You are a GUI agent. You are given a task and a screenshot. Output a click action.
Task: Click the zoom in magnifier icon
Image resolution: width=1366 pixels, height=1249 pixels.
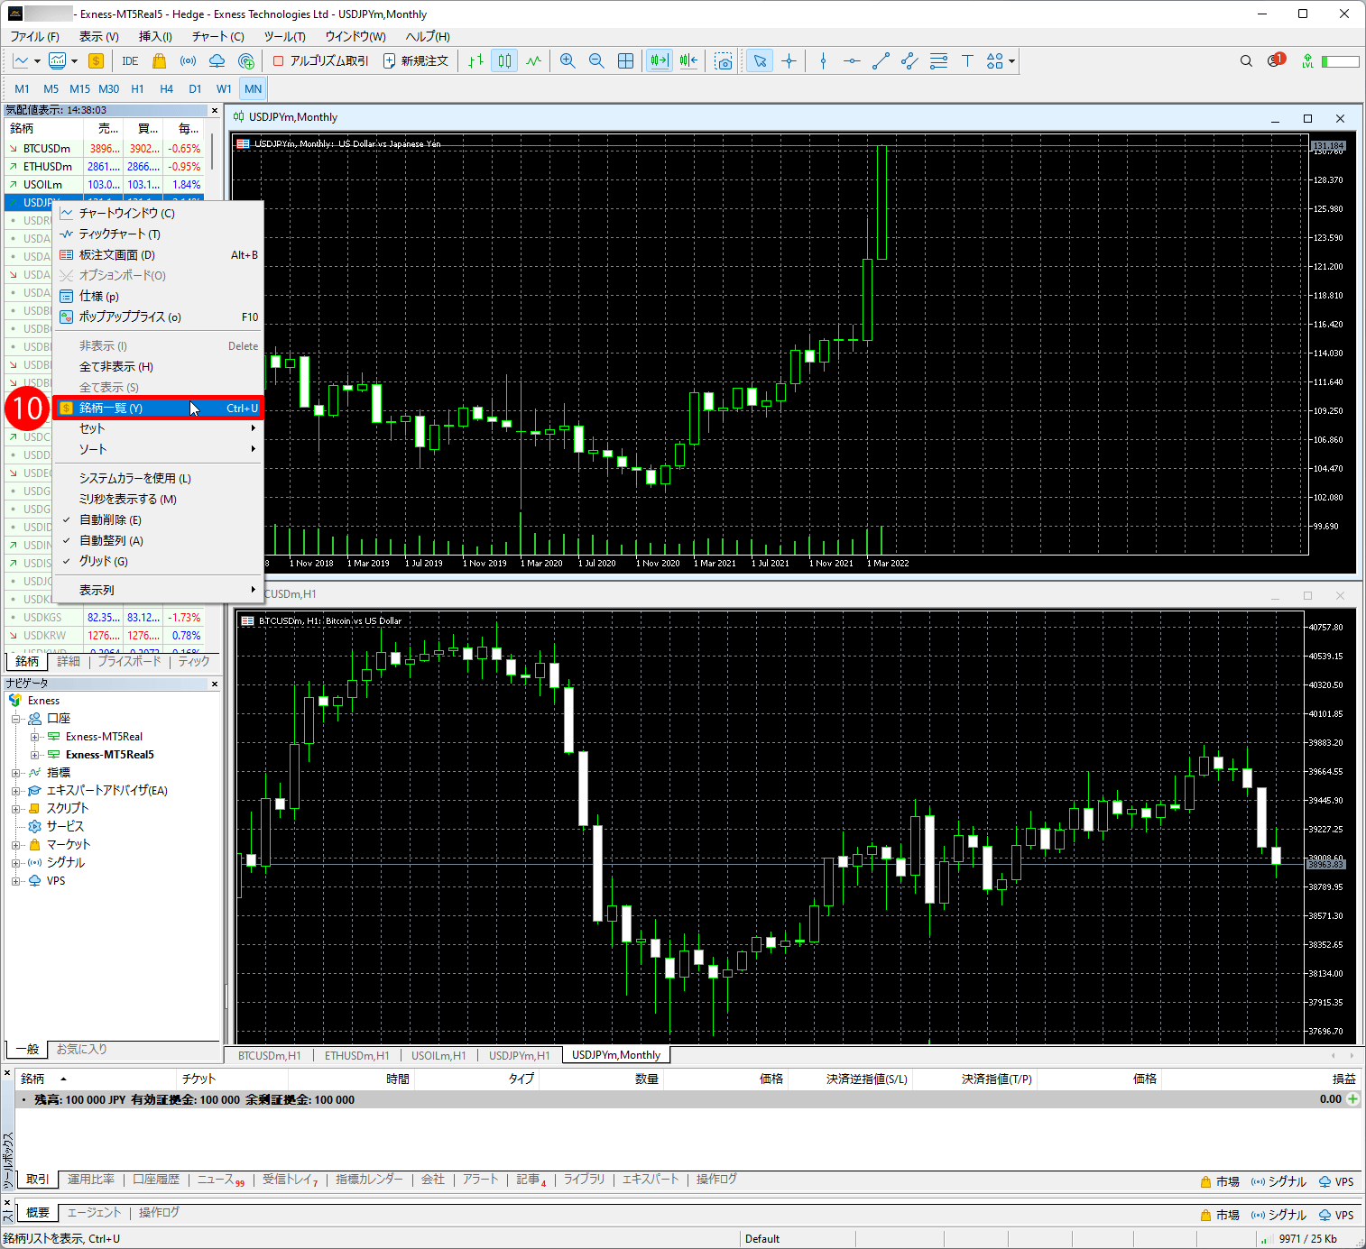568,61
